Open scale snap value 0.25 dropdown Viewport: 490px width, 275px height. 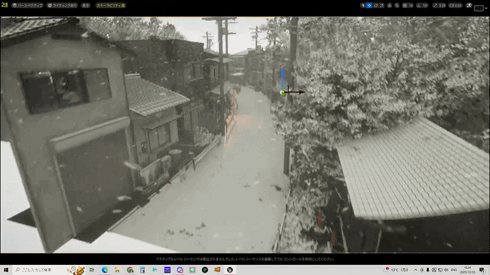tap(442, 5)
